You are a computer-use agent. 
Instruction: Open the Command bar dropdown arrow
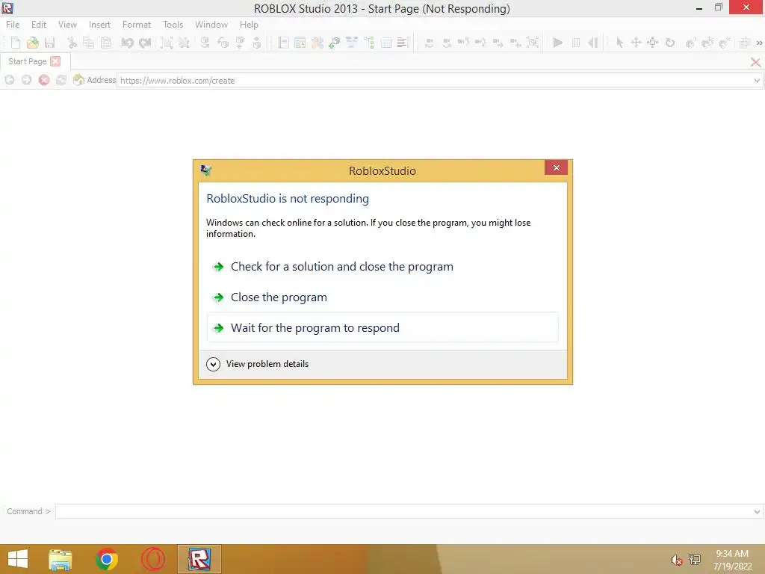coord(757,511)
